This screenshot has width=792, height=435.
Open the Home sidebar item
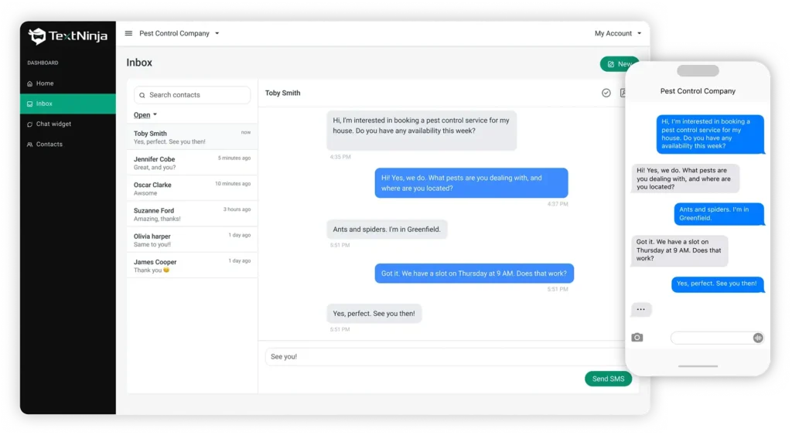[68, 83]
